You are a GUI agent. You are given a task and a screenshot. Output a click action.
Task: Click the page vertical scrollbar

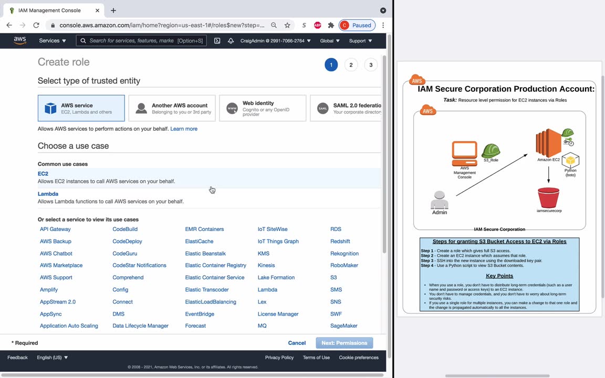(384, 154)
